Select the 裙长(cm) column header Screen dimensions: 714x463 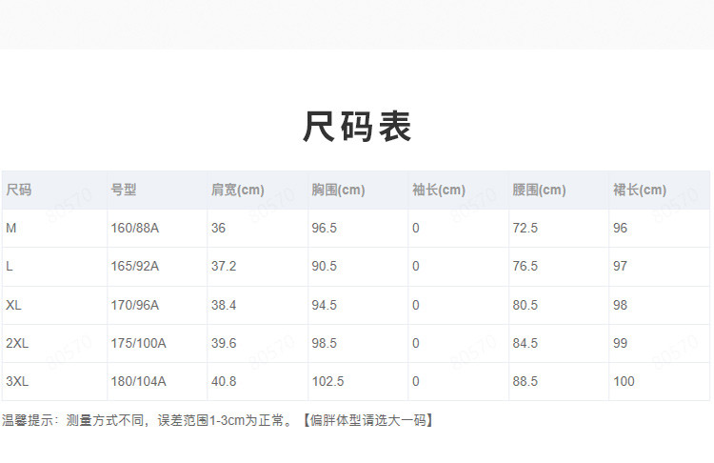pos(640,190)
